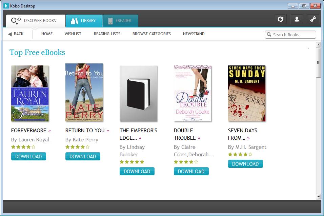Click the star rating for Double Trouble
Image resolution: width=324 pixels, height=216 pixels.
tap(186, 162)
